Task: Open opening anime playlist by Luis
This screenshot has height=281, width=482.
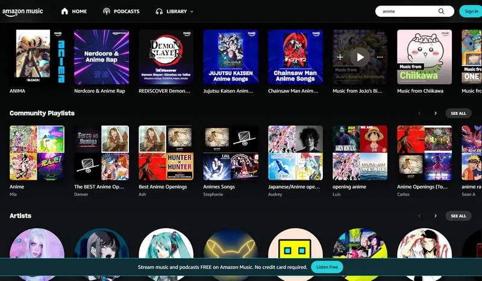Action: (x=360, y=153)
